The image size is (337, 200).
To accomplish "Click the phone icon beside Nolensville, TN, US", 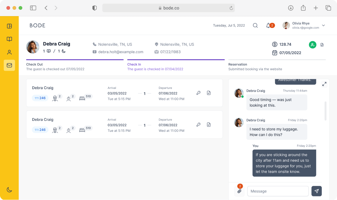I will coord(94,44).
